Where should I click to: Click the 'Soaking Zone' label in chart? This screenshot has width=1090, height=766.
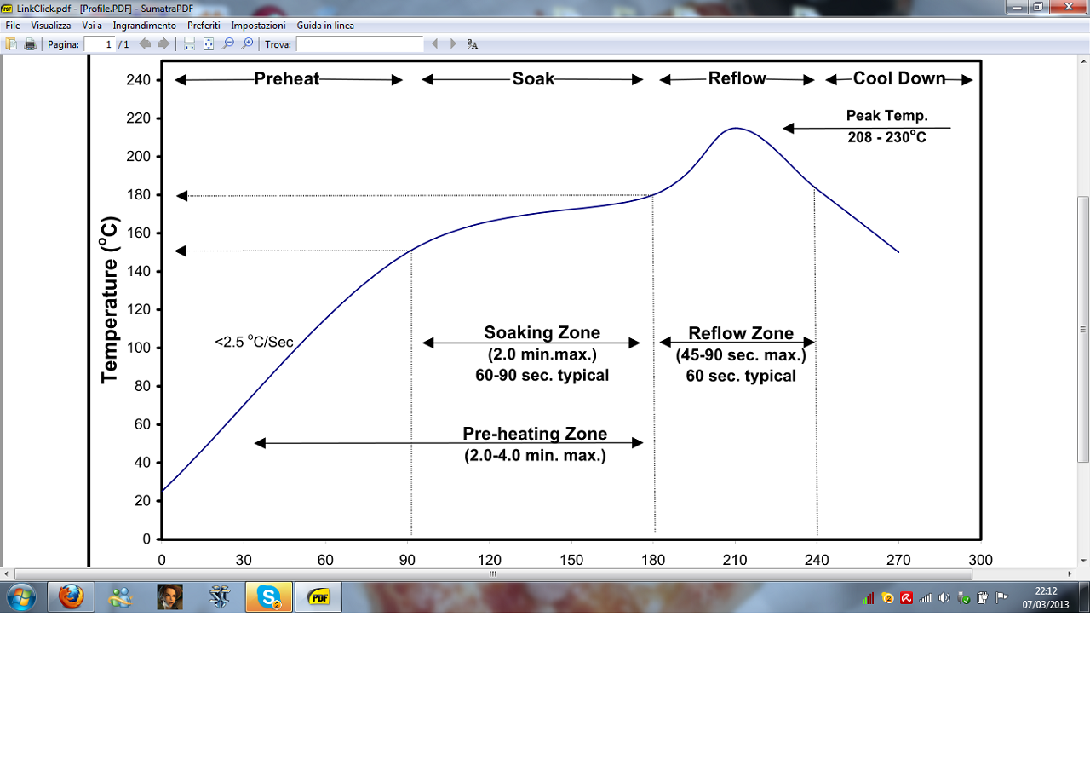point(542,332)
